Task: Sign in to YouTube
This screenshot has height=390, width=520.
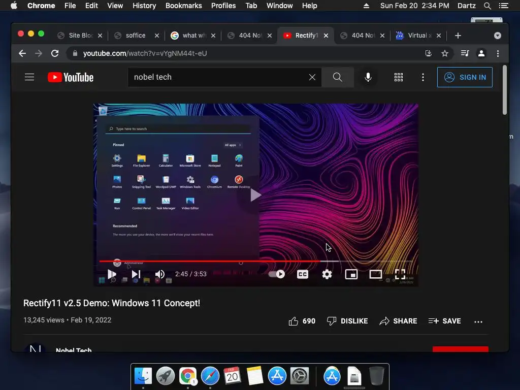Action: [x=465, y=77]
